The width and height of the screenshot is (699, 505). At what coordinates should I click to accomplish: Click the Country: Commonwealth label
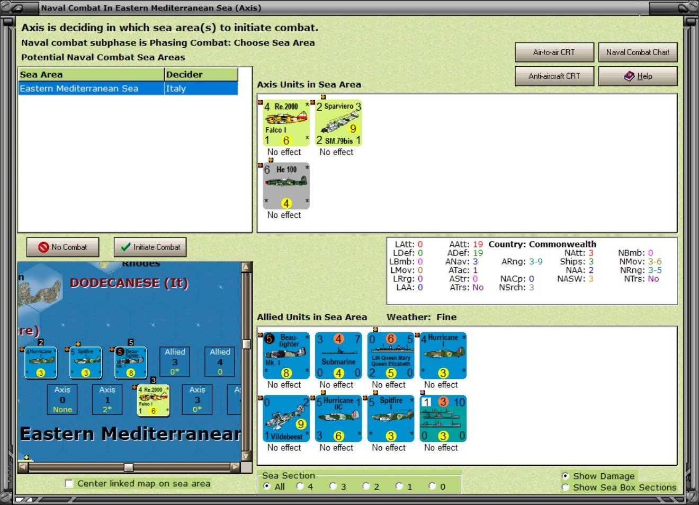(542, 244)
